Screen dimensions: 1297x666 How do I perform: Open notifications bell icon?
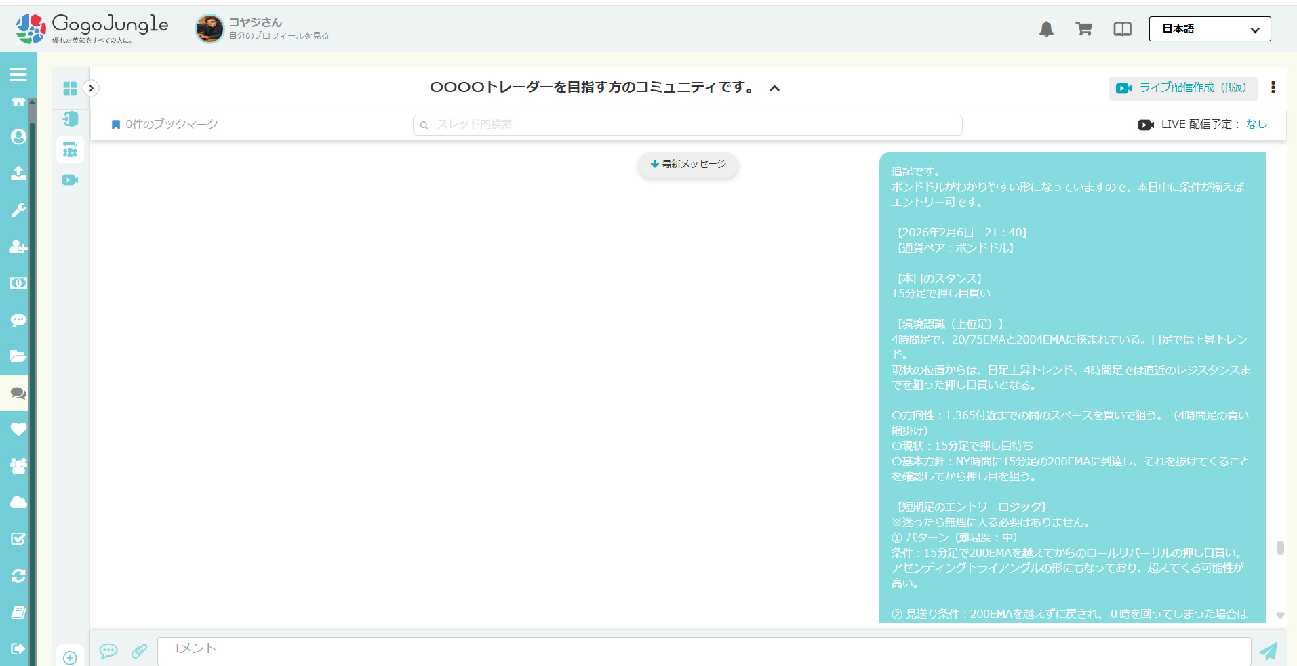[1047, 28]
